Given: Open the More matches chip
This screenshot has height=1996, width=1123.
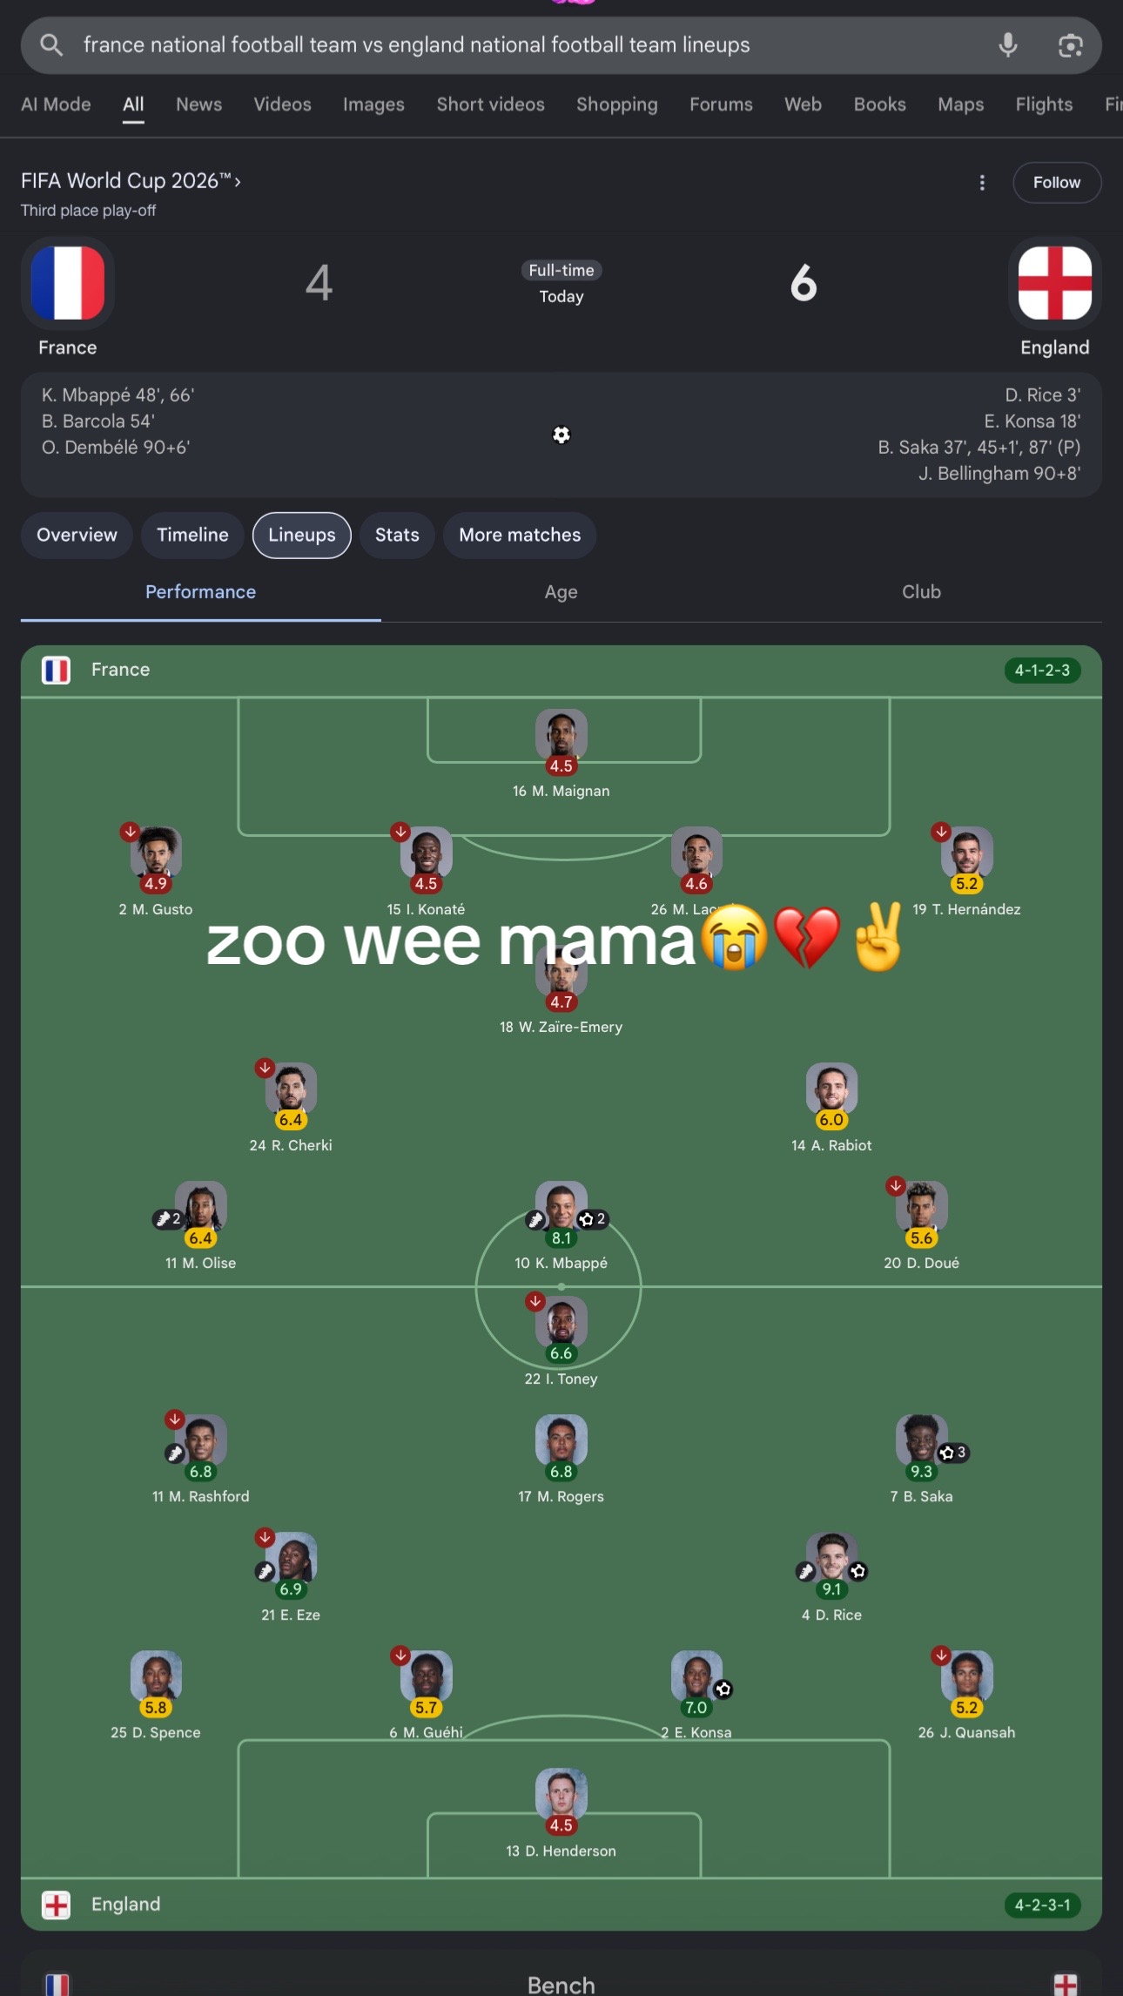Looking at the screenshot, I should (x=520, y=535).
